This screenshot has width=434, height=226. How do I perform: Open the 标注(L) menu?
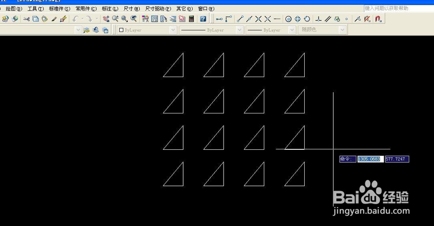click(x=110, y=9)
